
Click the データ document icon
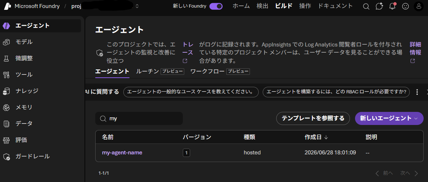(6, 124)
